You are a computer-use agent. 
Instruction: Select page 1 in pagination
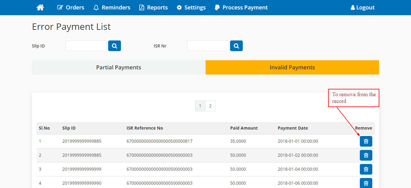200,106
